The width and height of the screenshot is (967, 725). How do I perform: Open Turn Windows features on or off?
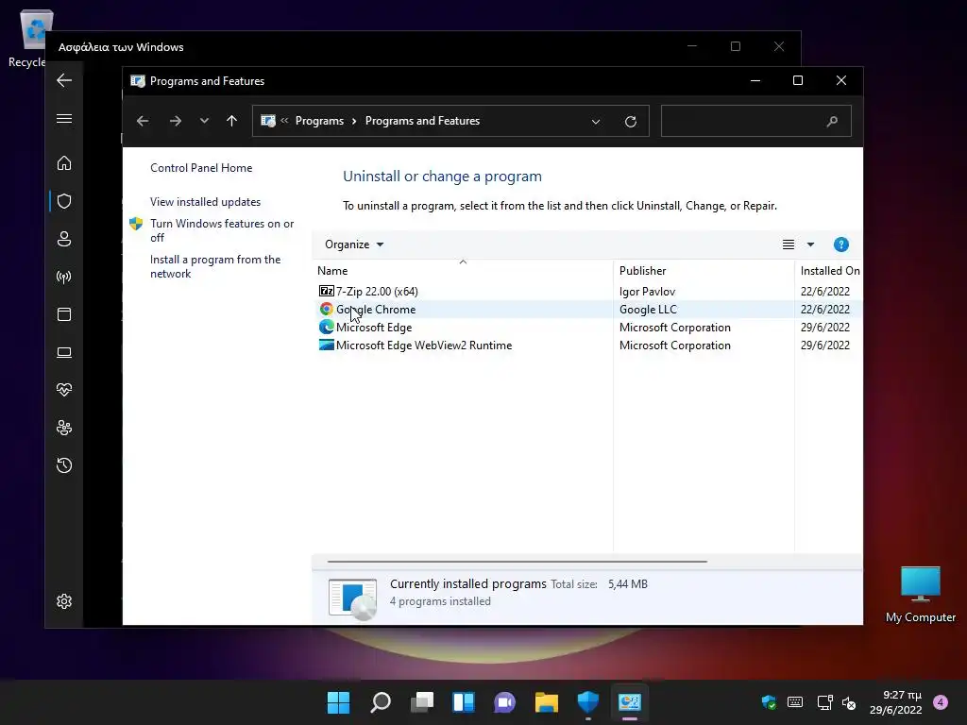pos(222,230)
